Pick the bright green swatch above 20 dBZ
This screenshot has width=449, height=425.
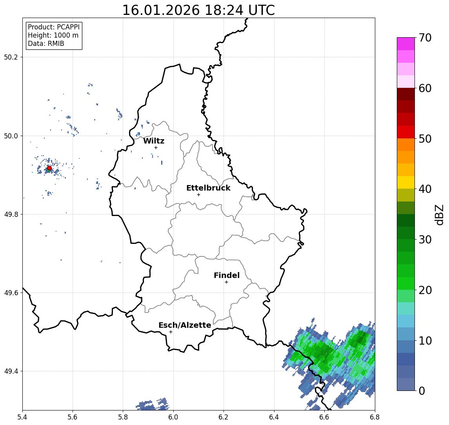coord(406,283)
